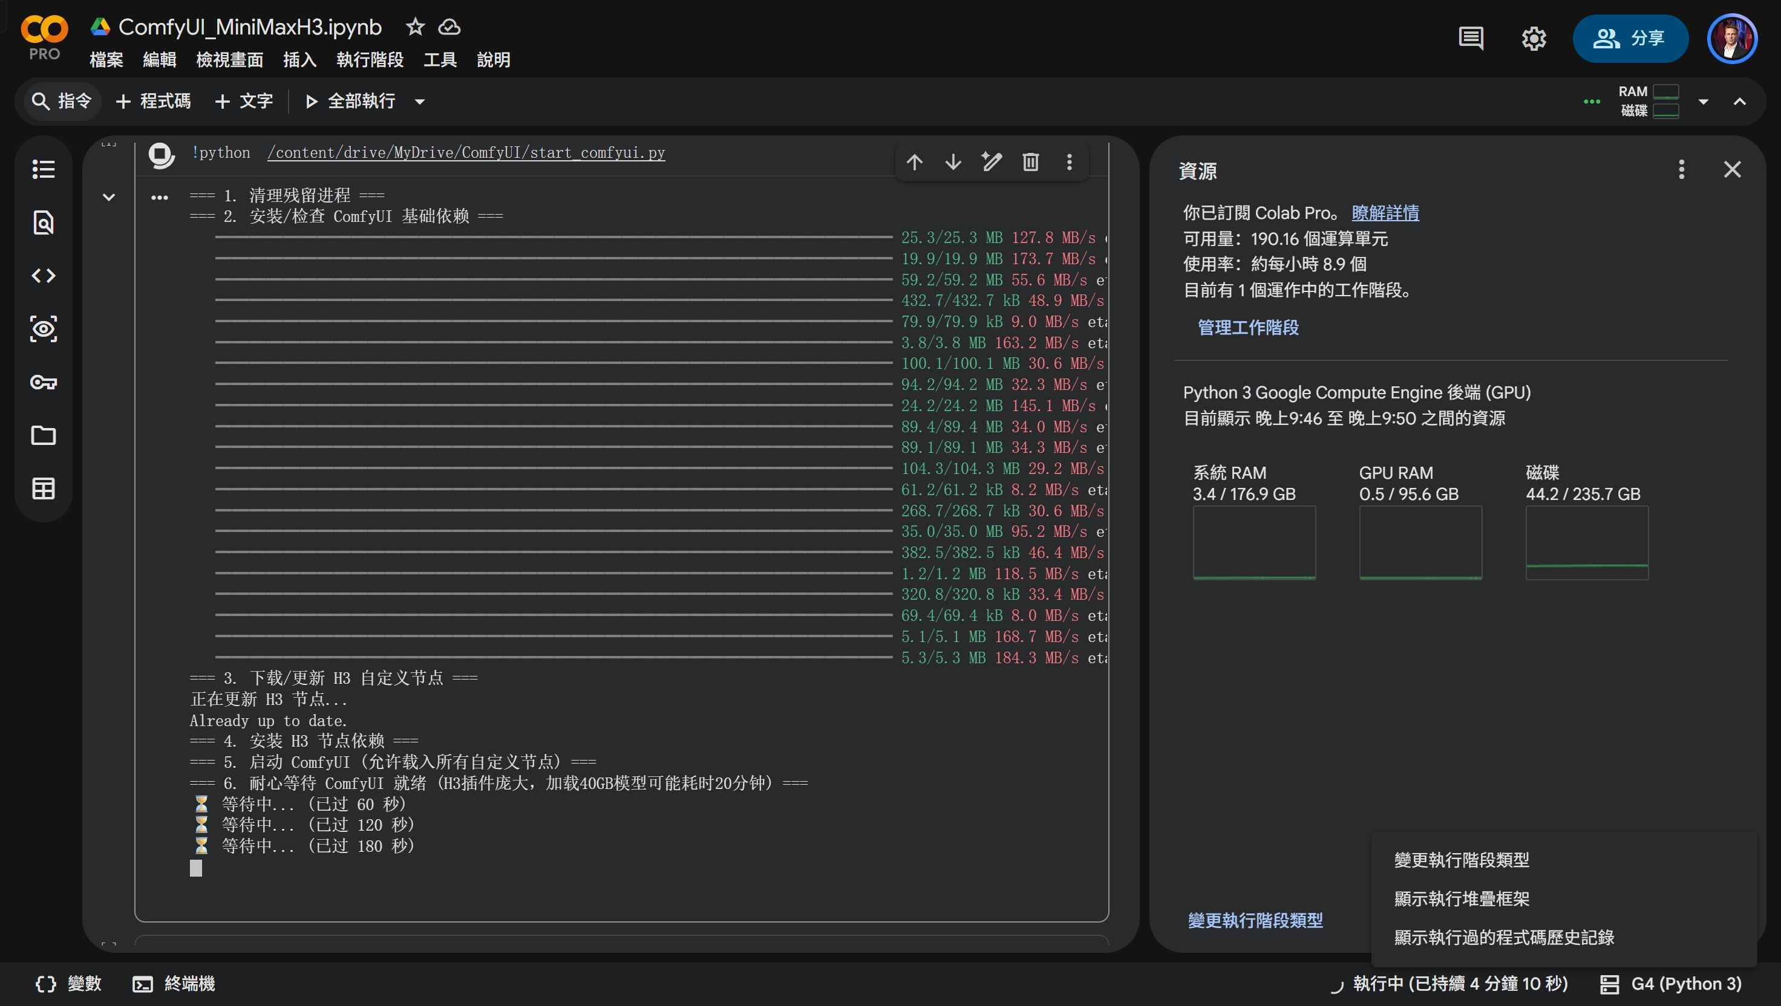Click 變更執行階段類型 link in resources panel
This screenshot has width=1781, height=1006.
pyautogui.click(x=1255, y=920)
